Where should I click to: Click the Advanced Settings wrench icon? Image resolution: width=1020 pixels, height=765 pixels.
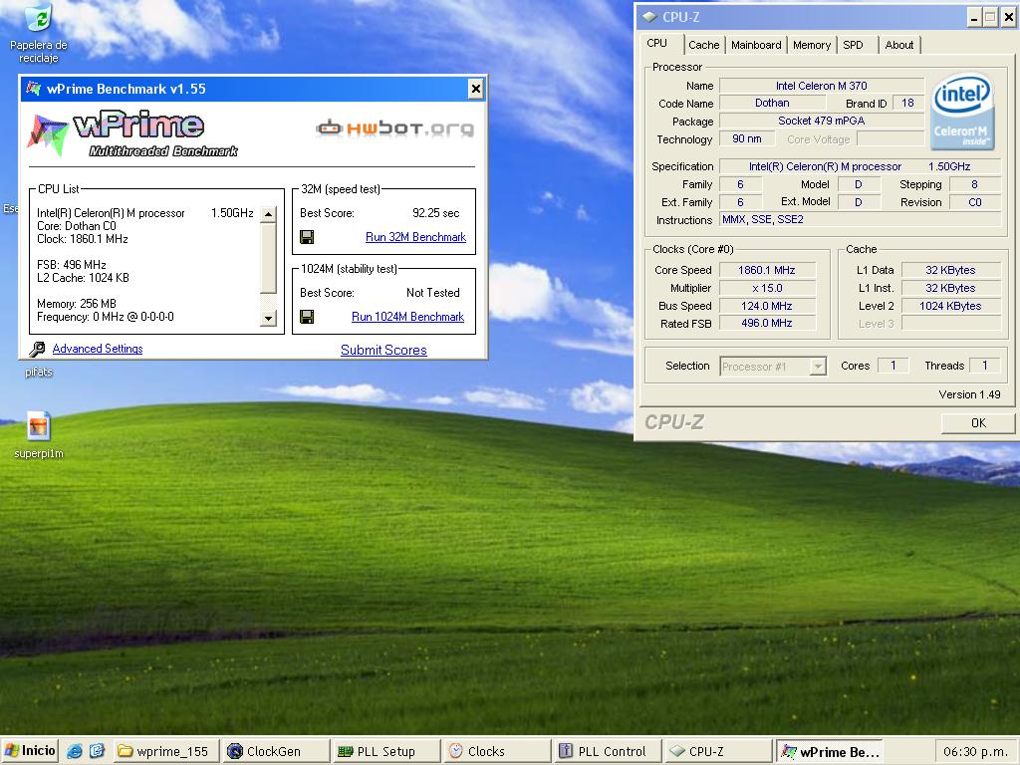pos(37,350)
